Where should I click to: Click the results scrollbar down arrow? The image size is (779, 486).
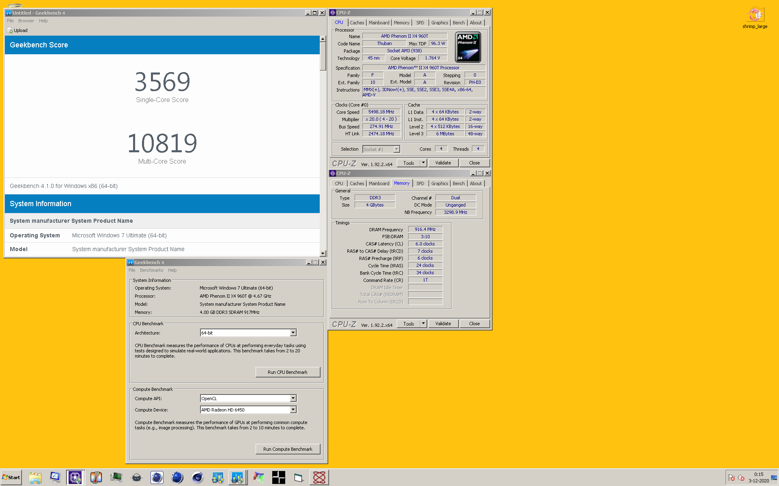pos(323,254)
